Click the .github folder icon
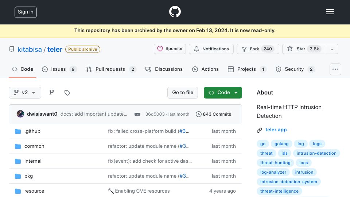The image size is (350, 197). tap(18, 131)
